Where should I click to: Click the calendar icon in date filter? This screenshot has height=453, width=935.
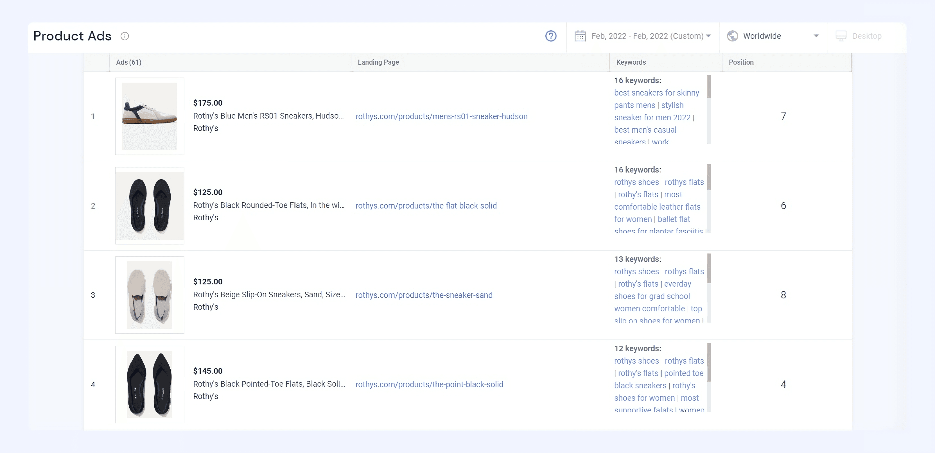click(x=580, y=36)
